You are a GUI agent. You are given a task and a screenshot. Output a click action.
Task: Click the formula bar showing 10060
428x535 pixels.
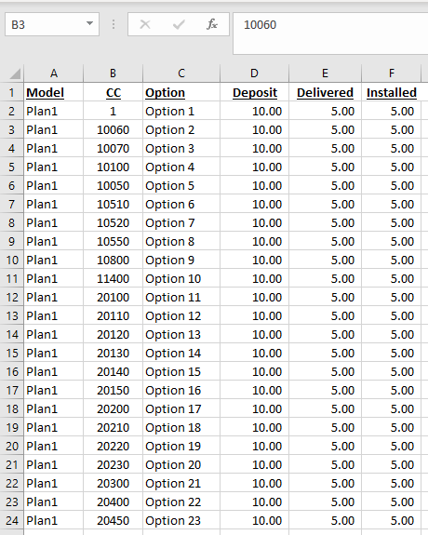[330, 33]
